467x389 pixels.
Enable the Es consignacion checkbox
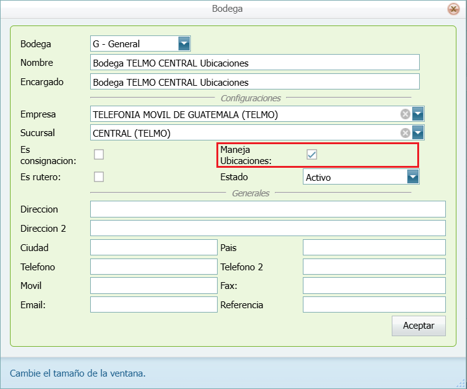99,155
